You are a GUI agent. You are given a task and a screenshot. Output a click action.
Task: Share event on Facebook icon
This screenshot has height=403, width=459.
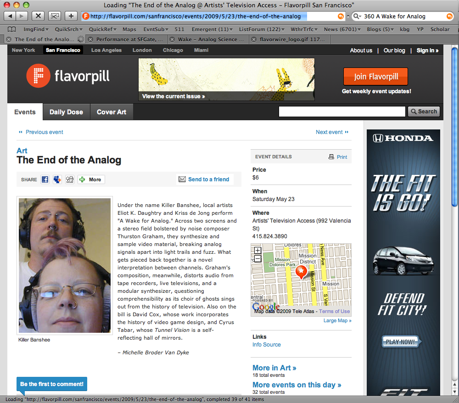point(45,179)
